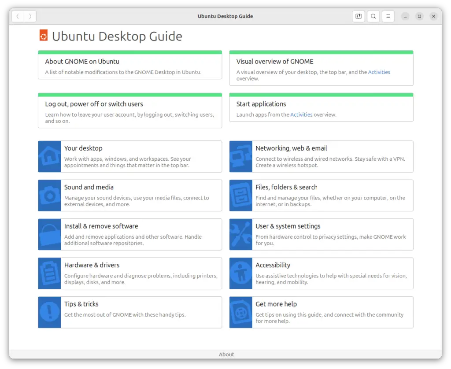This screenshot has width=451, height=369.
Task: Go back using the left arrow button
Action: (18, 16)
